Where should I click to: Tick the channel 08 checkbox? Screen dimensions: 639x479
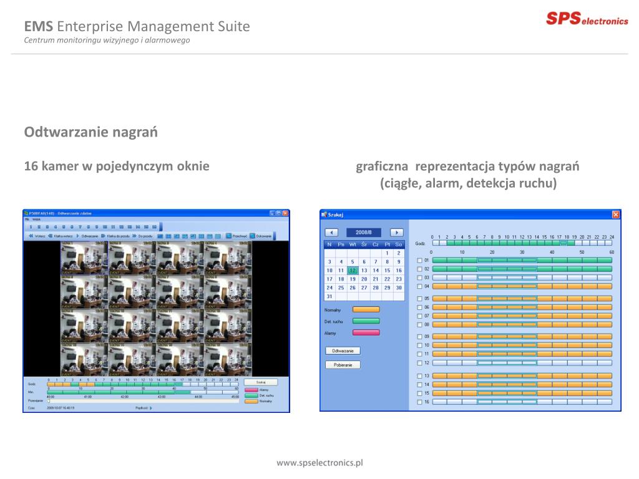click(419, 325)
